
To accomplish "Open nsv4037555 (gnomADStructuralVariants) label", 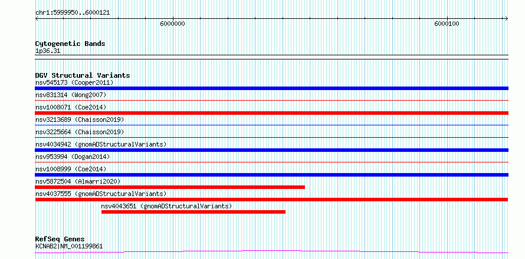I will 101,194.
